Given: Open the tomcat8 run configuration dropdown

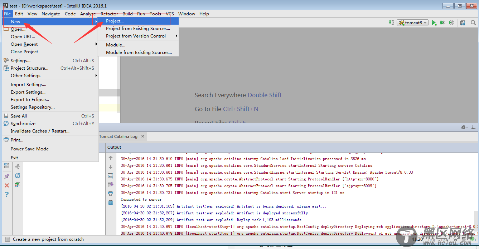Looking at the screenshot, I should click(412, 23).
